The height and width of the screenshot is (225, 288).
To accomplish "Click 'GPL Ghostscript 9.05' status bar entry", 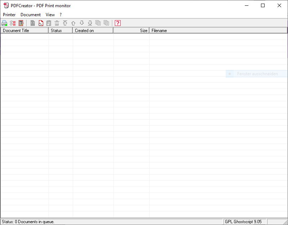I will point(243,222).
